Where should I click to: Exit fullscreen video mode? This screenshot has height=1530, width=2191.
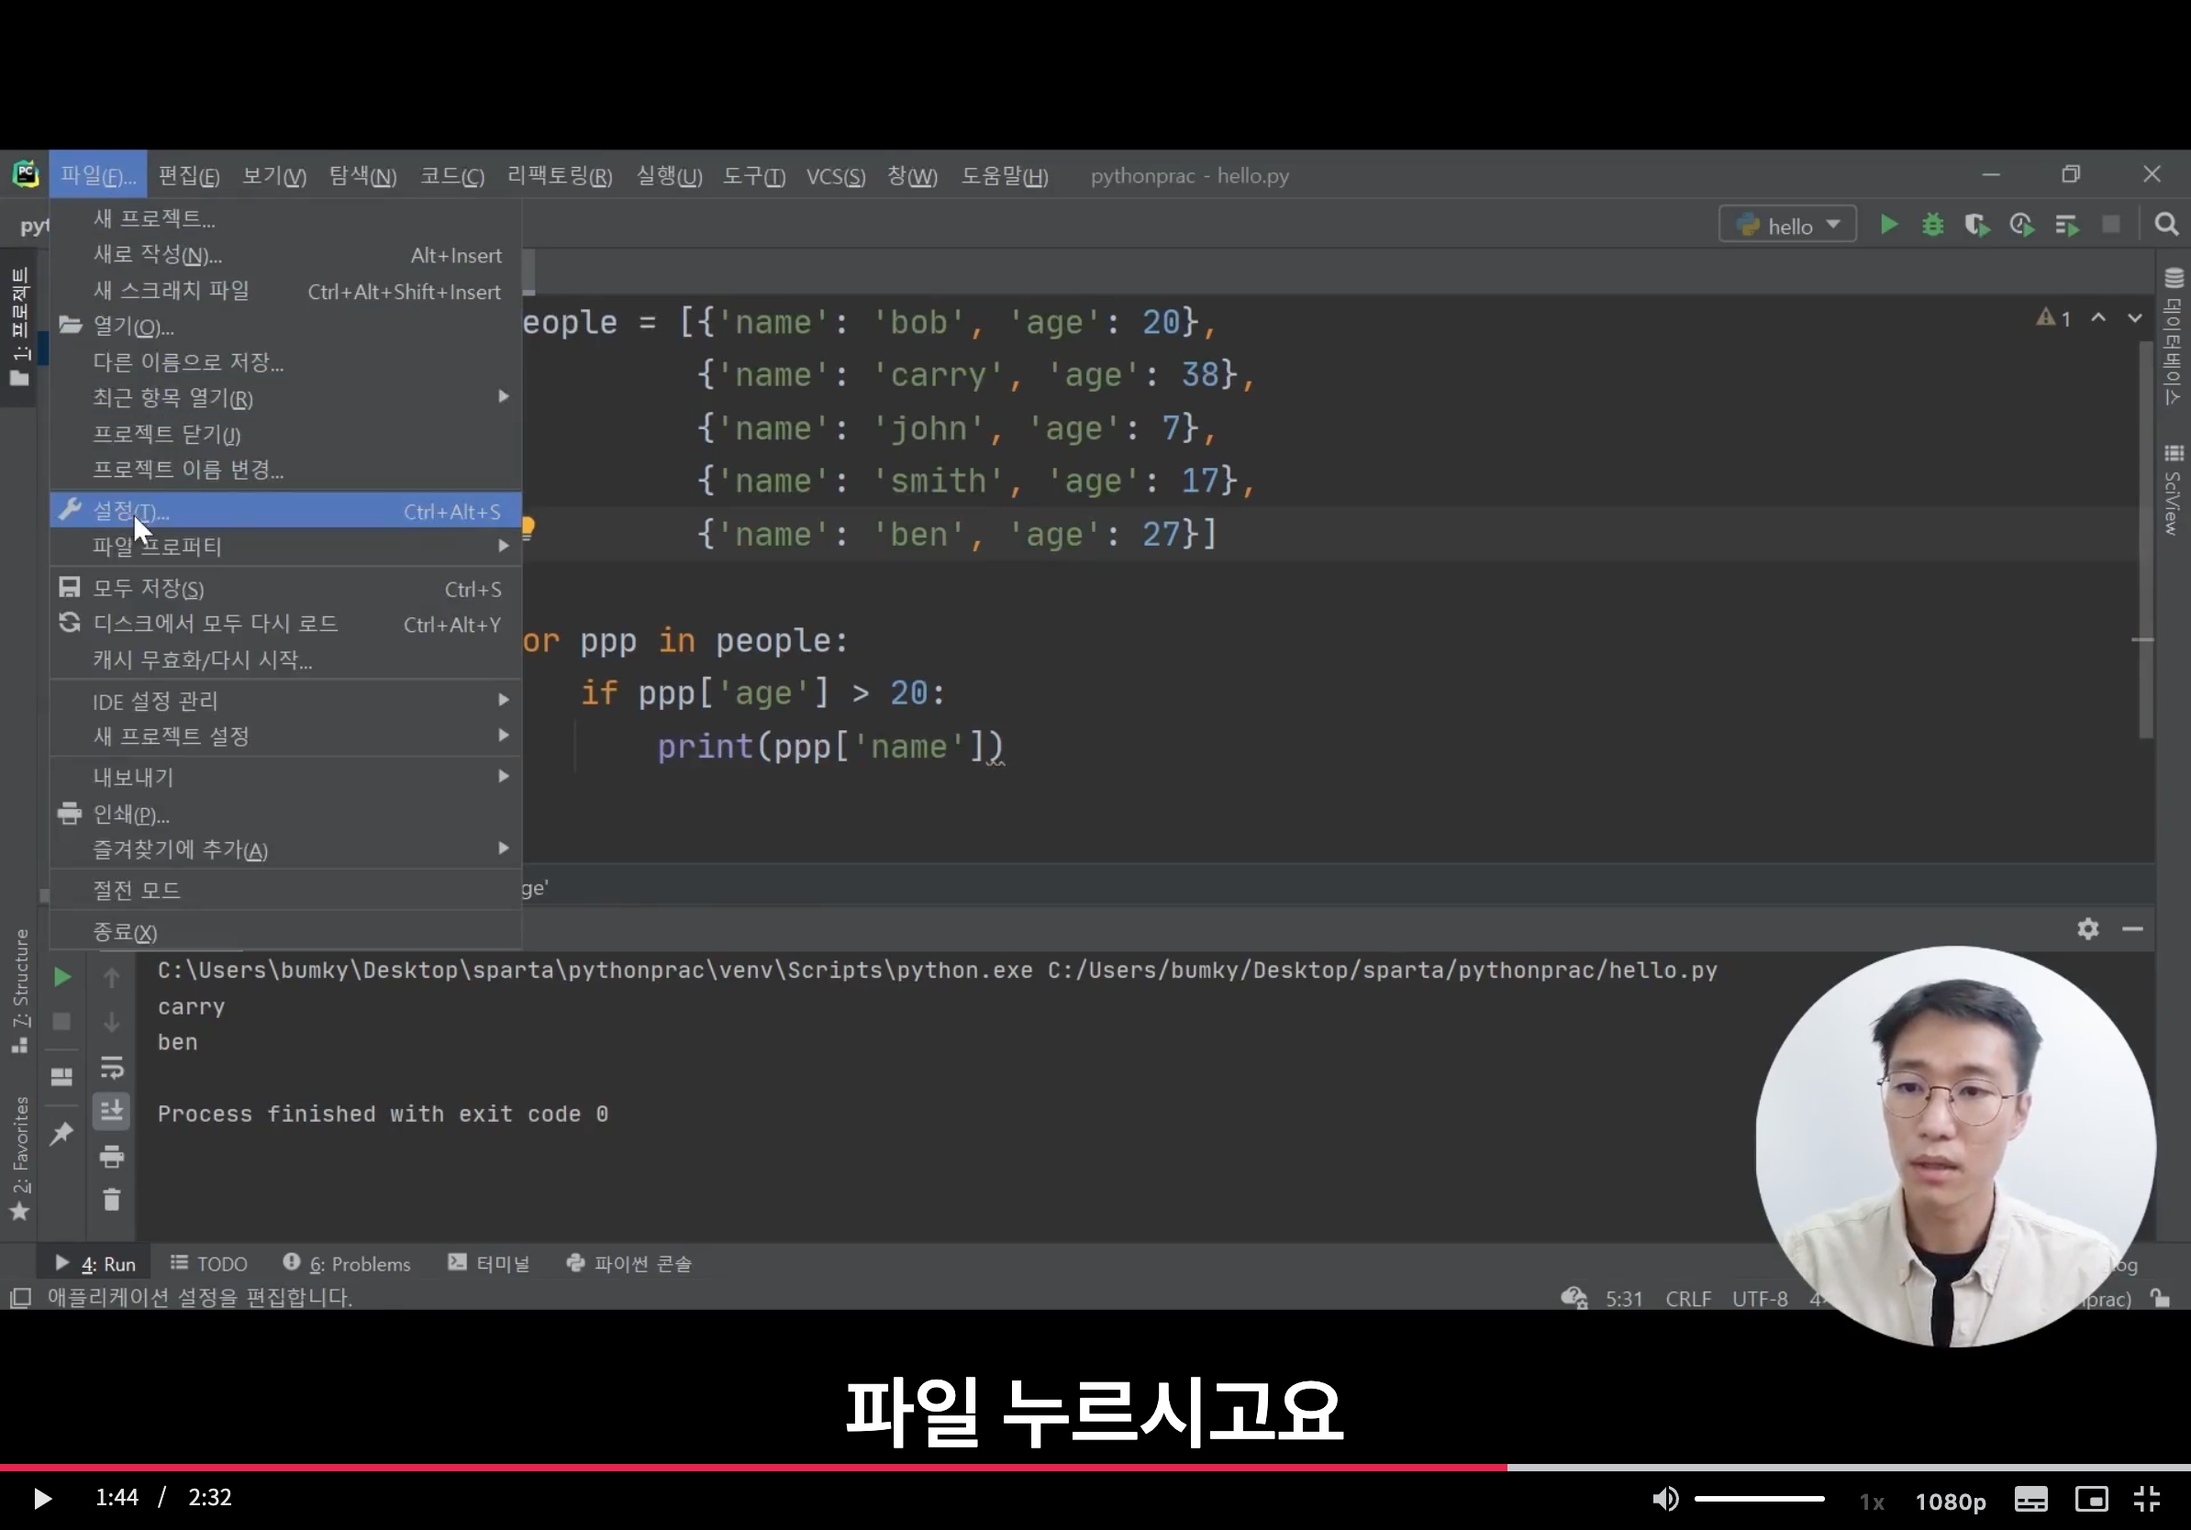[x=2147, y=1499]
